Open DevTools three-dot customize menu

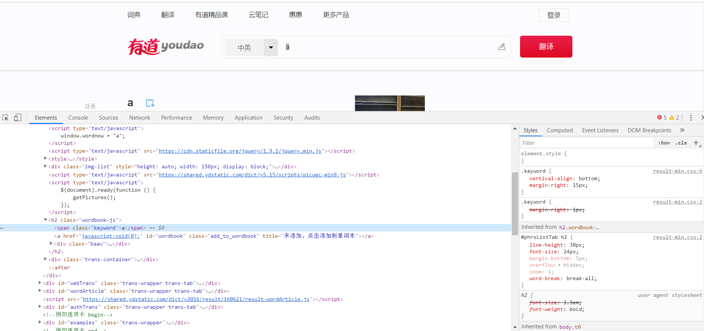coord(691,118)
